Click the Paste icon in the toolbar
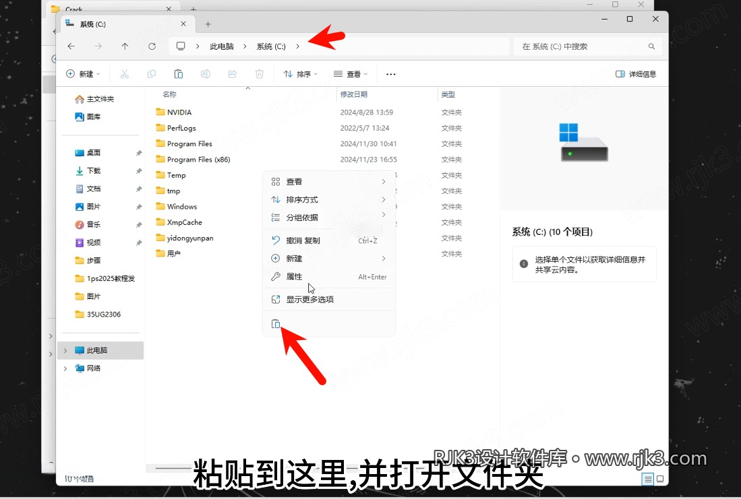 tap(178, 74)
